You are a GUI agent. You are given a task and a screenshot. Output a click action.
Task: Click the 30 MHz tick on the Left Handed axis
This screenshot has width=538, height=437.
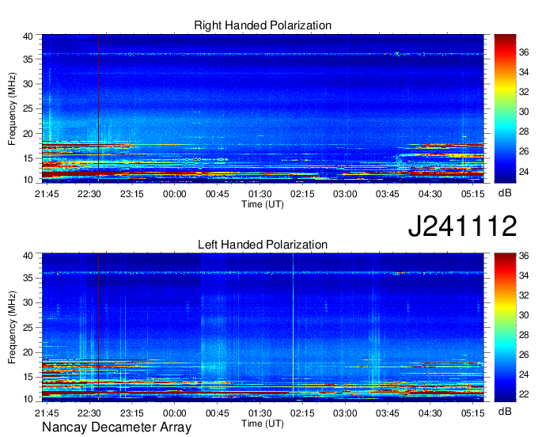pos(28,302)
